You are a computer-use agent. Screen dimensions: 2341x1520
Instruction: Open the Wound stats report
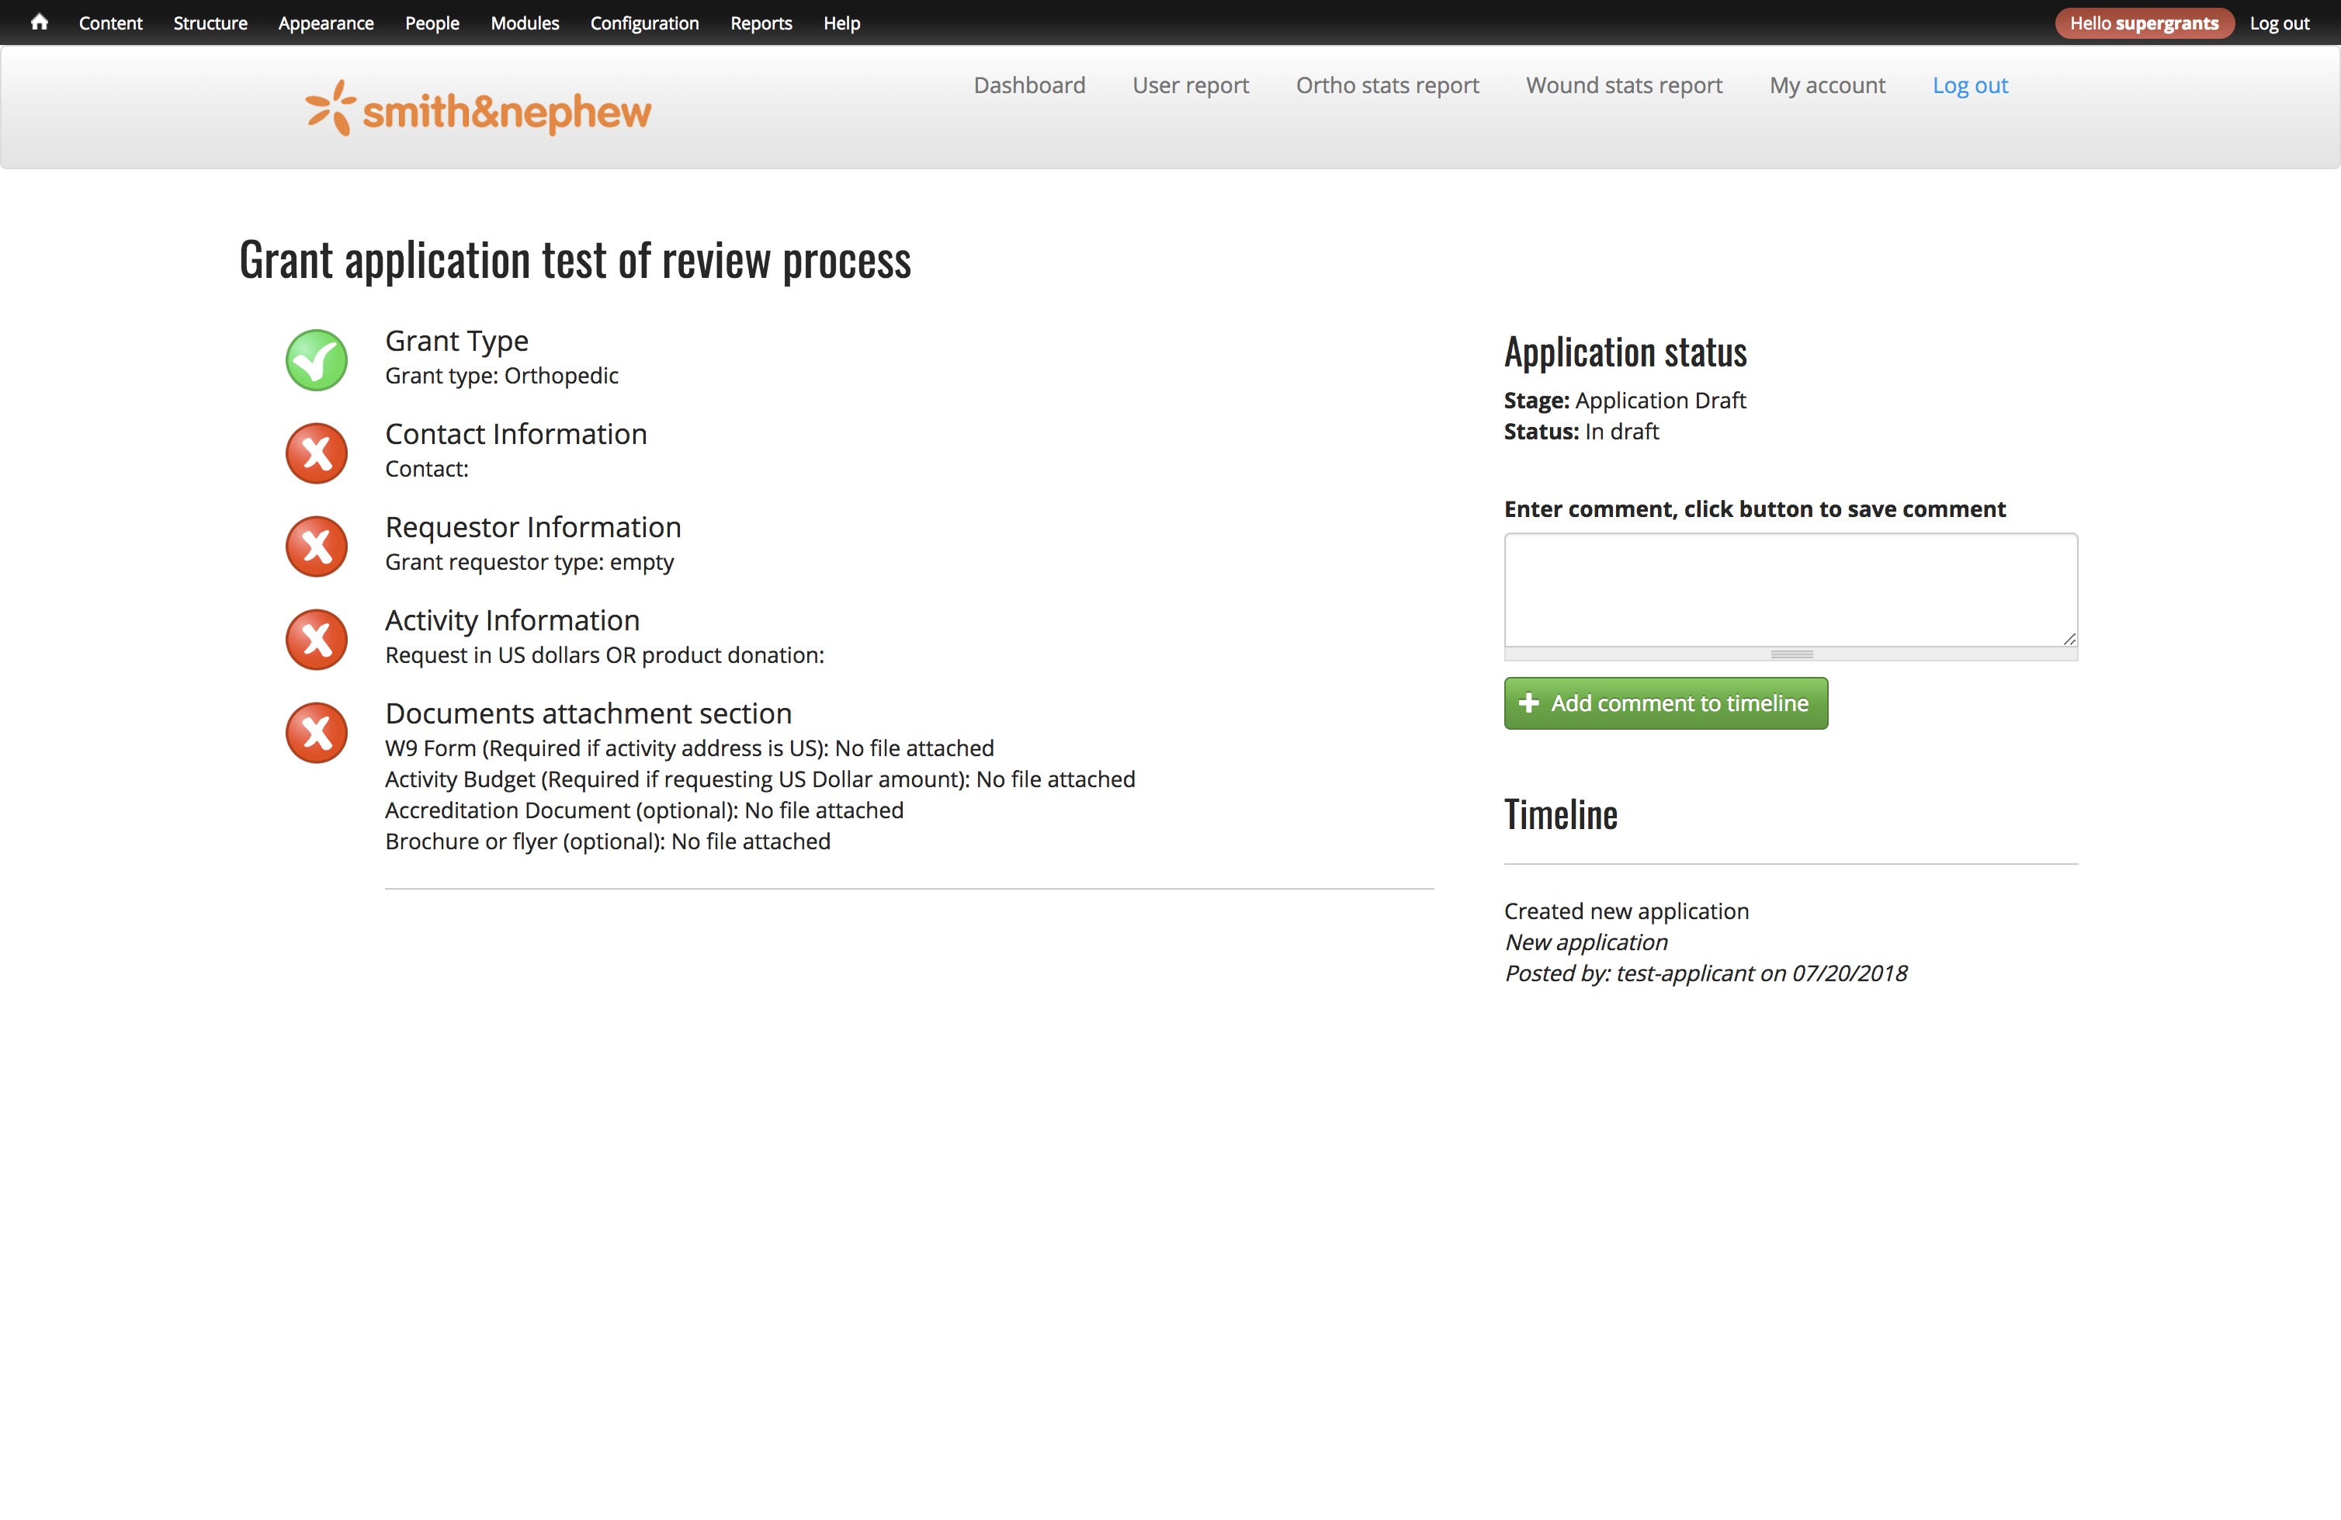[1624, 85]
